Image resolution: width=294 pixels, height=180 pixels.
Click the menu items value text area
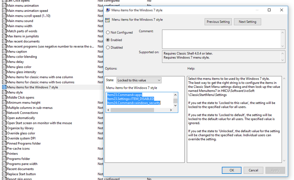pyautogui.click(x=140, y=100)
